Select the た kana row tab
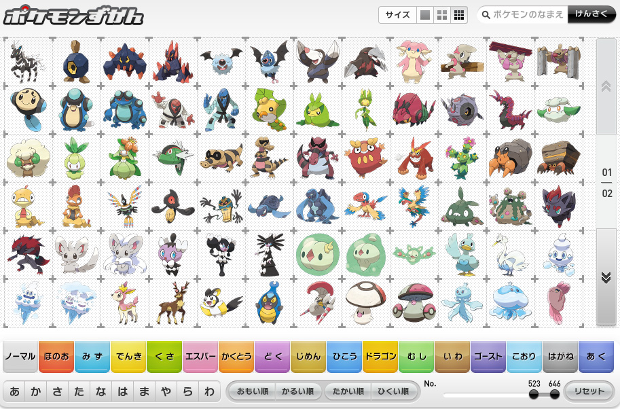 tap(79, 391)
